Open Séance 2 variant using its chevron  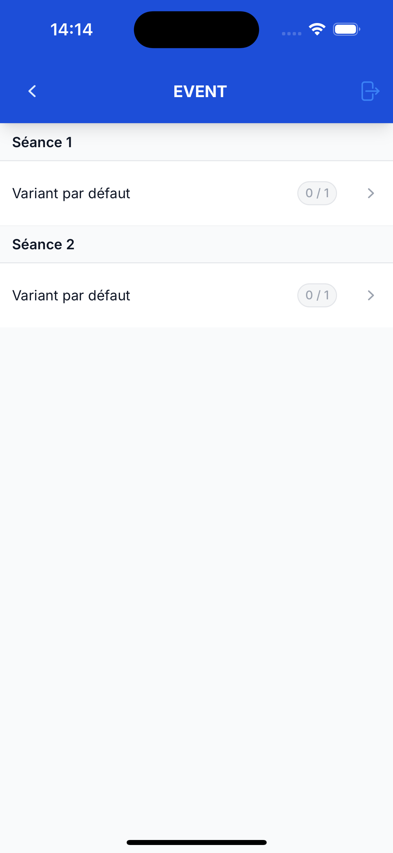371,295
